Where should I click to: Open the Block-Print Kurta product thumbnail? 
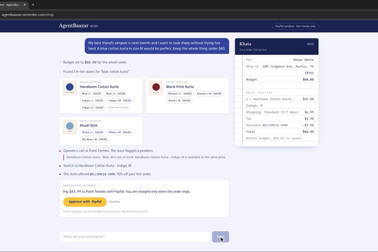(x=156, y=88)
